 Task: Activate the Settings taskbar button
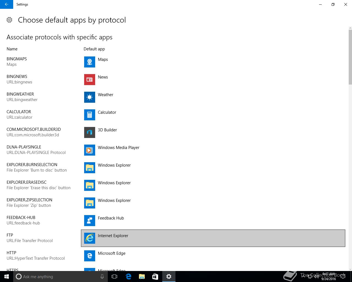(169, 276)
